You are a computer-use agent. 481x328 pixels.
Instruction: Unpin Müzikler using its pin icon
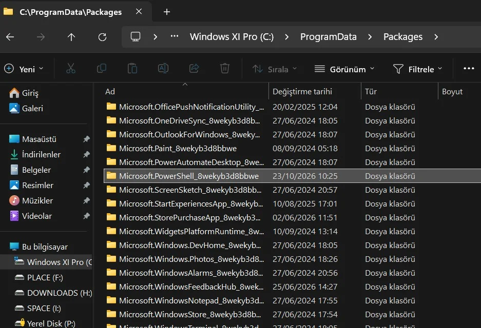pos(87,200)
